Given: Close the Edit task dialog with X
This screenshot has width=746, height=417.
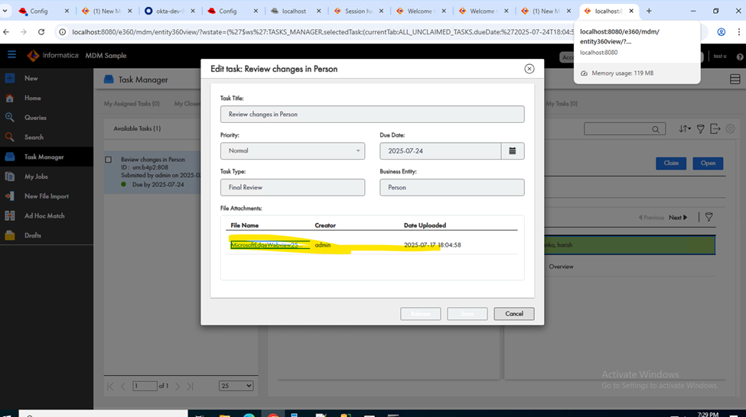Looking at the screenshot, I should click(529, 69).
